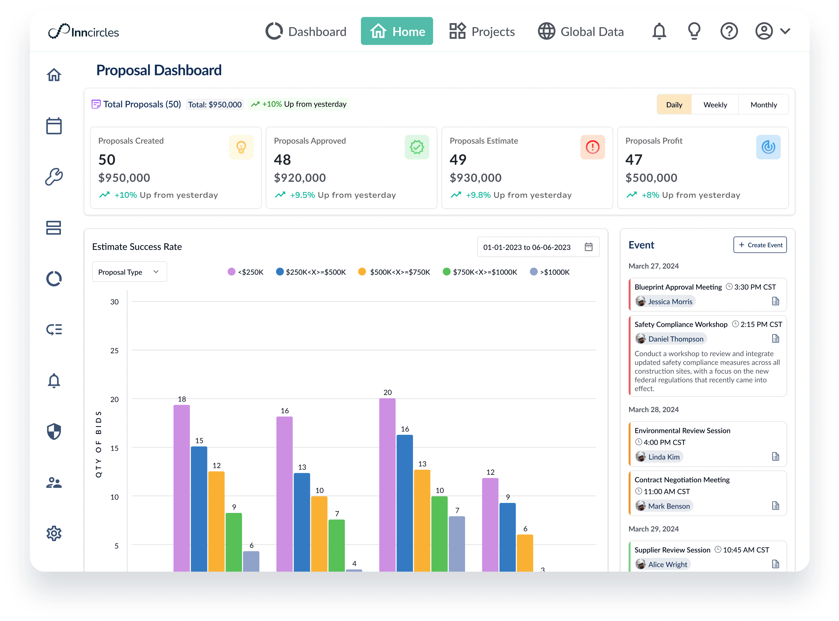Click the help question mark icon

729,31
